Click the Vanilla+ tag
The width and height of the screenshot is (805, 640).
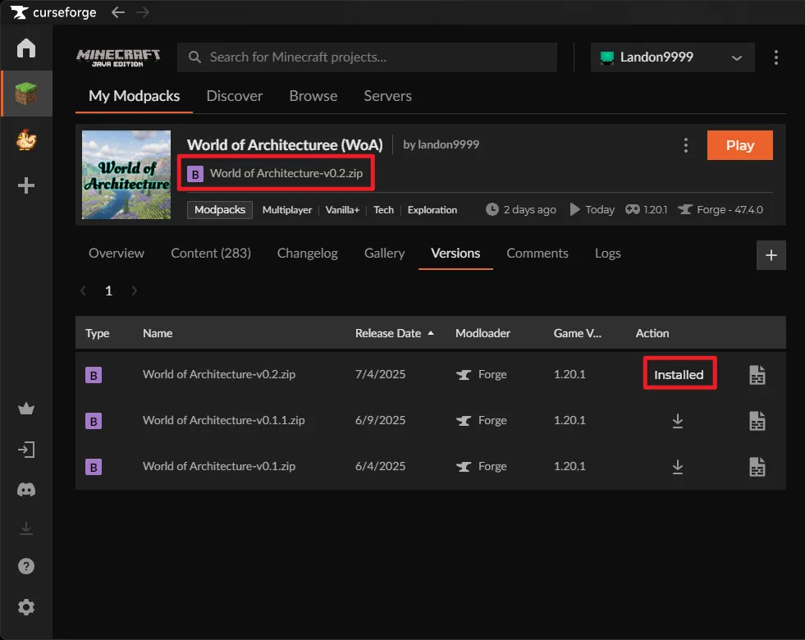click(x=342, y=210)
